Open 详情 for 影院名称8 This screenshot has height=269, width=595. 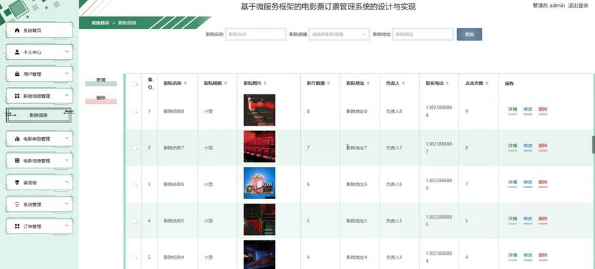click(x=512, y=109)
